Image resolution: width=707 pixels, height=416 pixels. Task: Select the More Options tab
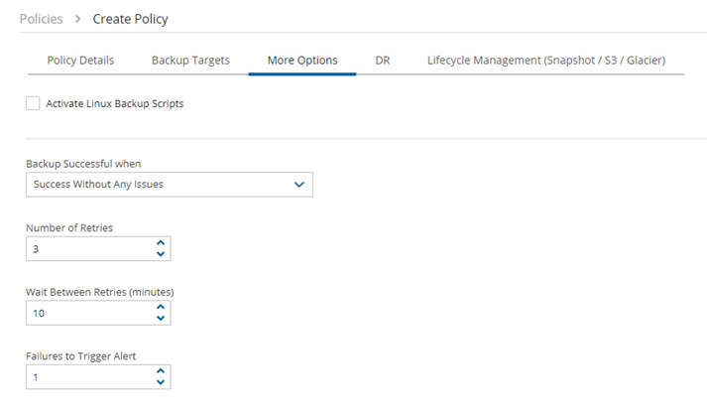(x=302, y=61)
